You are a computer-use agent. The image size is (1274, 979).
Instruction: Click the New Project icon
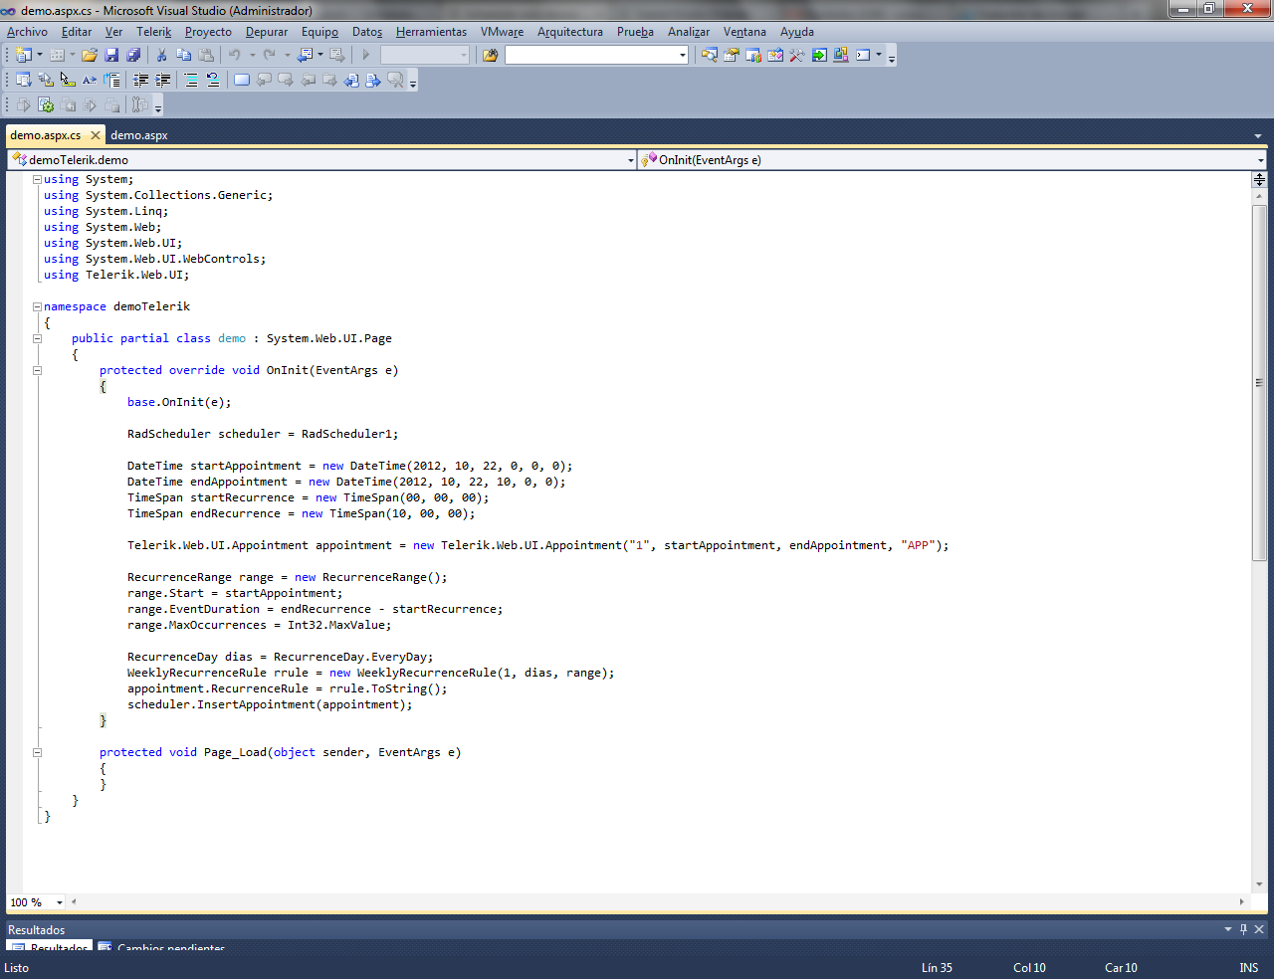coord(24,55)
